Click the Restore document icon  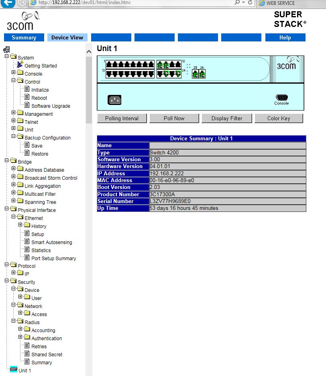click(x=27, y=153)
